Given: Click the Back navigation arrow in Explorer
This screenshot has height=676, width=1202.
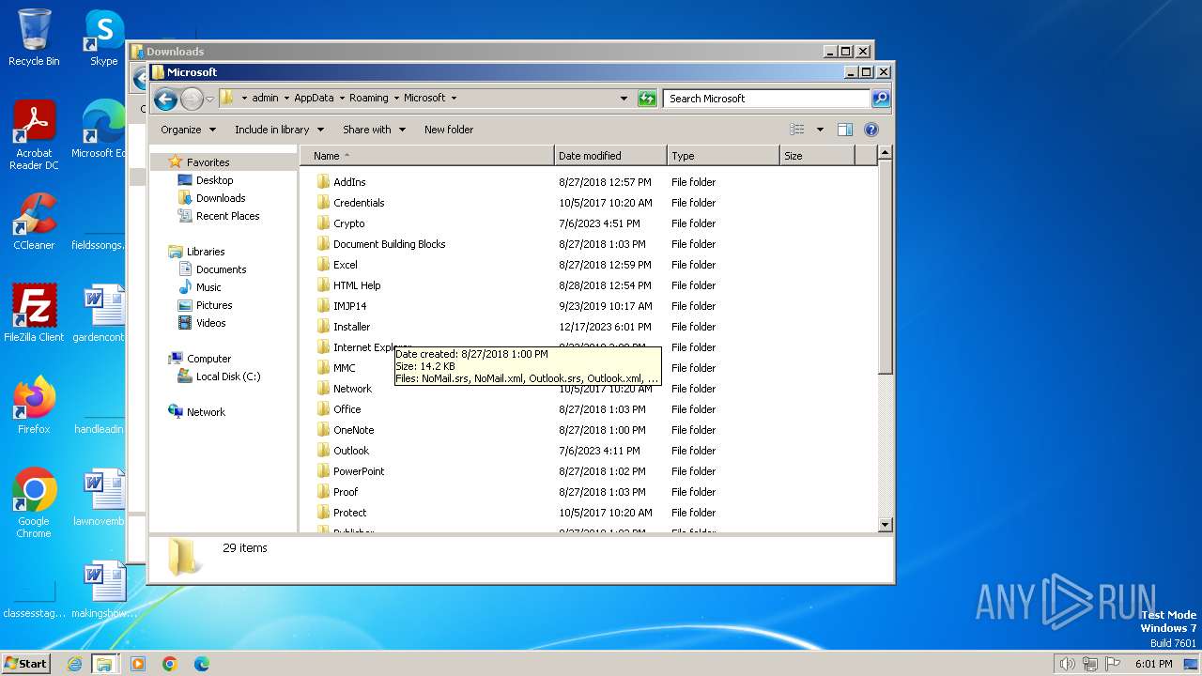Looking at the screenshot, I should [x=165, y=99].
